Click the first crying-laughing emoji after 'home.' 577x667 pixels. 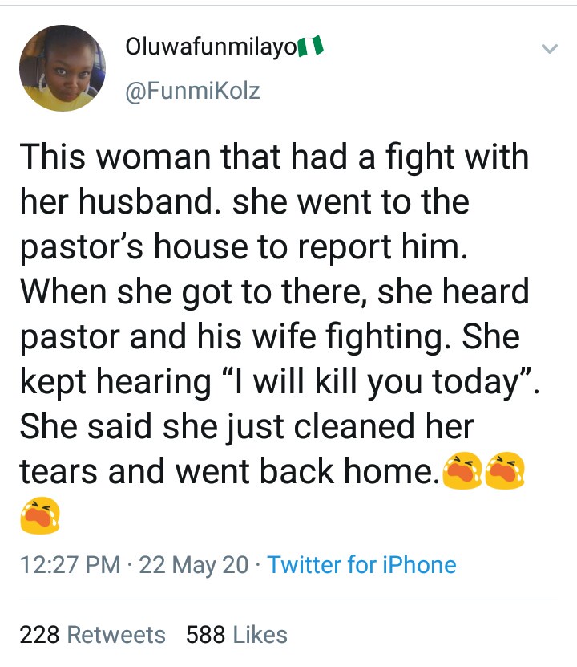click(461, 470)
